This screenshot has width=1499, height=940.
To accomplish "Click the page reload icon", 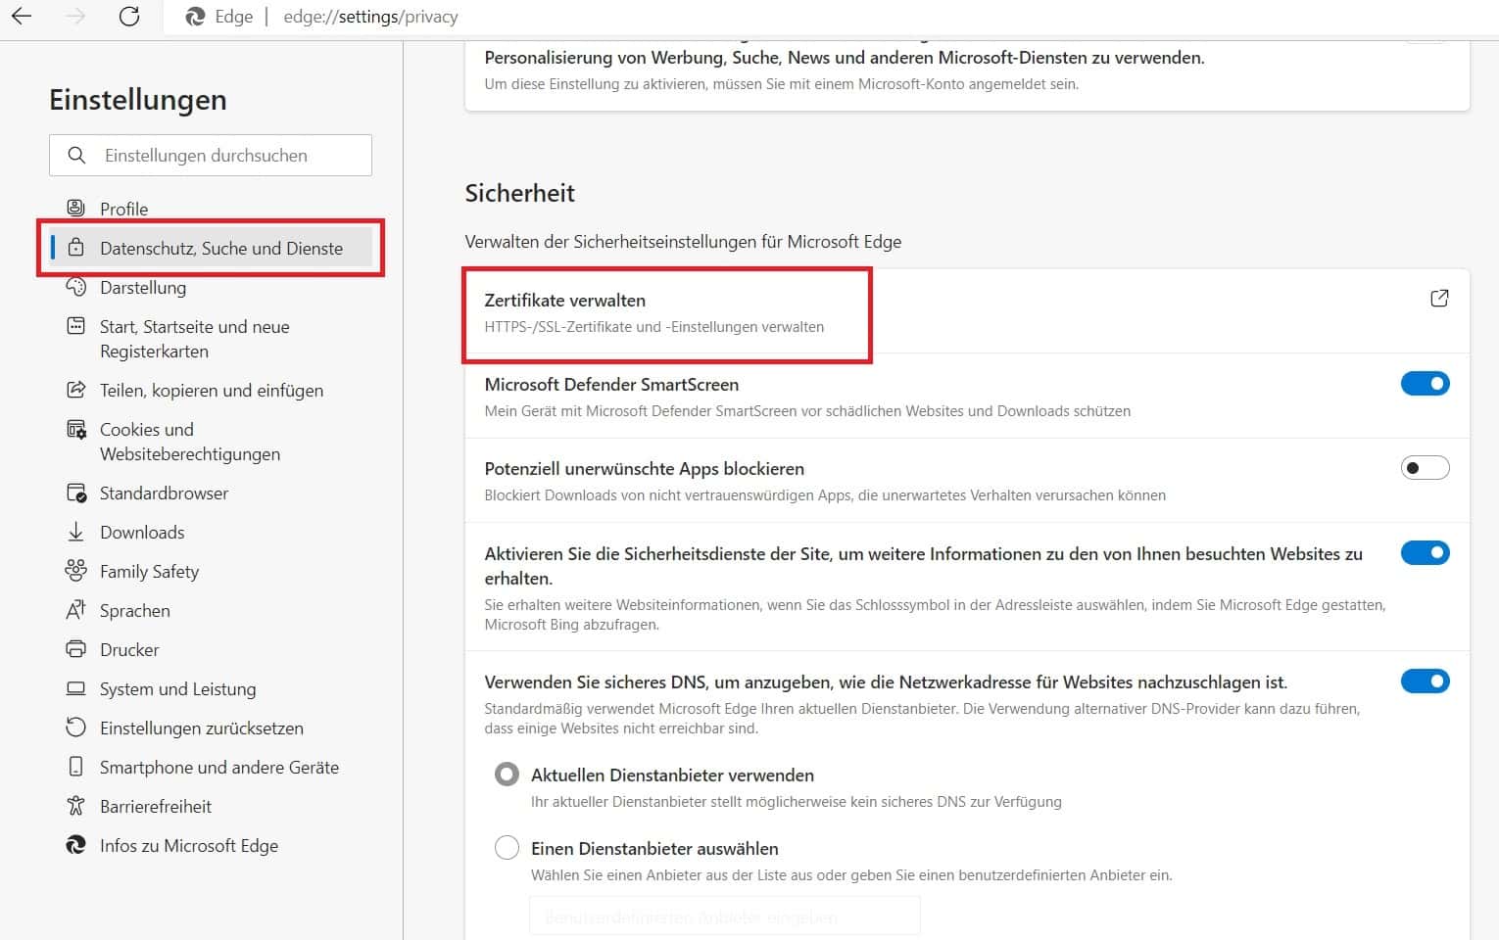I will [x=129, y=17].
